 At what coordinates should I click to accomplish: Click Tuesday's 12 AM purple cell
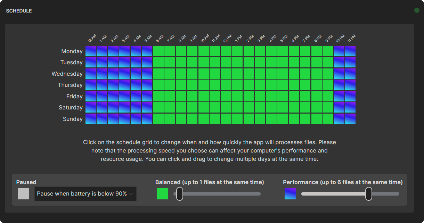[x=91, y=62]
